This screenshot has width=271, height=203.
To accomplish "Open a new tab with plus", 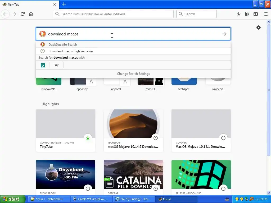I will coord(64,4).
